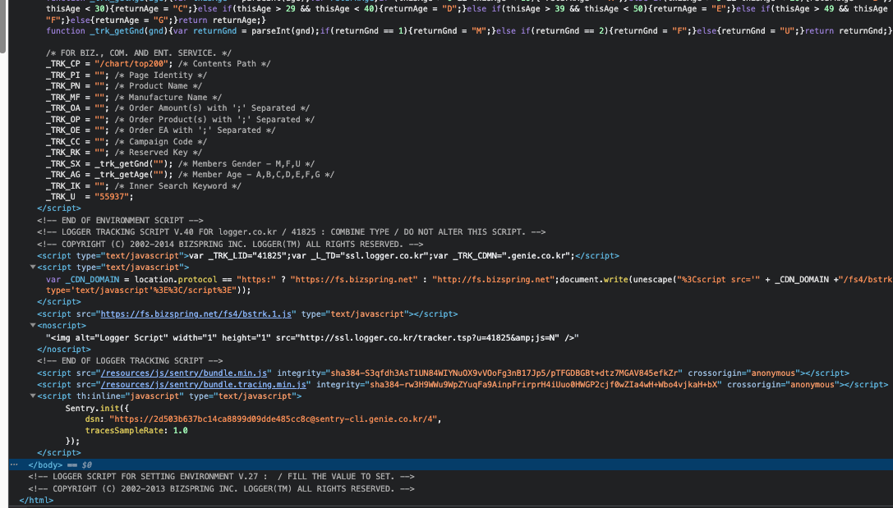Collapse the noscript element node

click(x=33, y=325)
